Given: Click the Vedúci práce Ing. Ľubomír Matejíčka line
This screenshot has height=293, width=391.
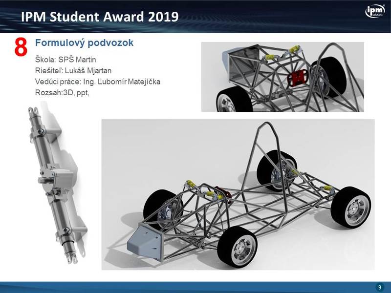Looking at the screenshot, I should coord(98,82).
